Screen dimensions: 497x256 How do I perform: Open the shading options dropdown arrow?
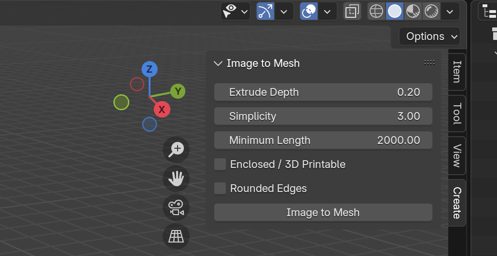point(450,12)
